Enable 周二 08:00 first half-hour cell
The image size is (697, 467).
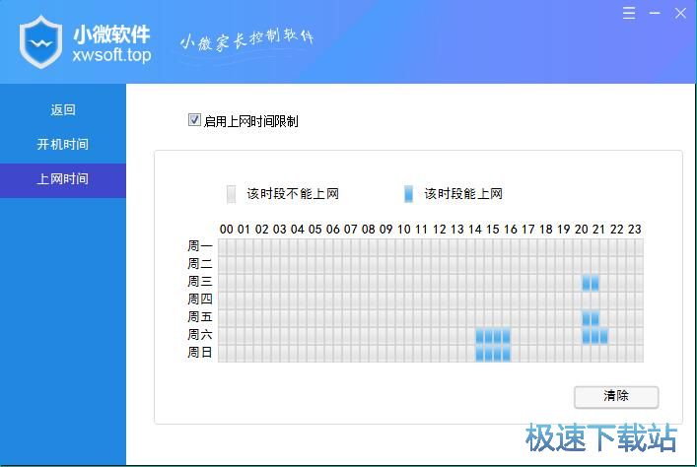coord(364,265)
